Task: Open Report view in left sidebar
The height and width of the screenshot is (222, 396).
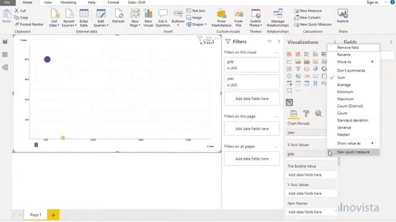Action: coord(5,41)
